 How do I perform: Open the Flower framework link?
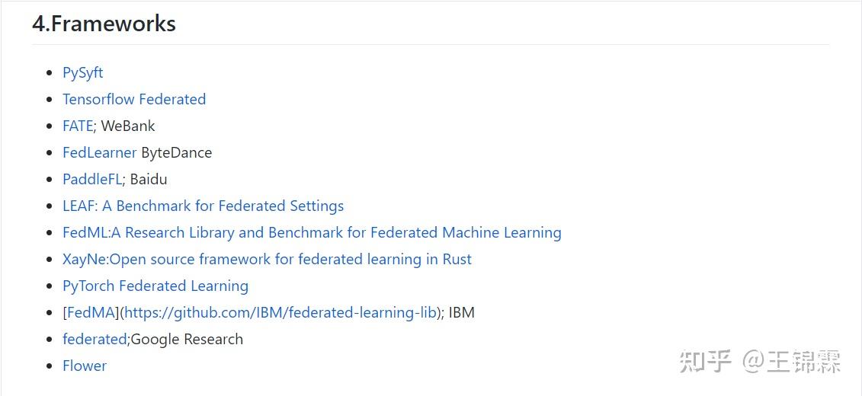85,366
